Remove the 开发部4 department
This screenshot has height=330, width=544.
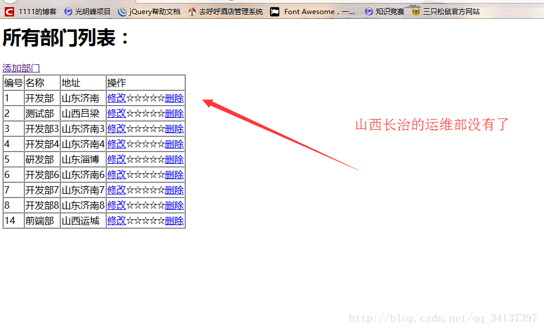tap(174, 144)
